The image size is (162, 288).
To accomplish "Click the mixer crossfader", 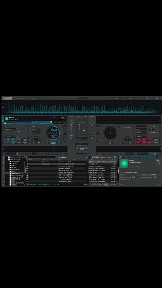I will (82, 154).
